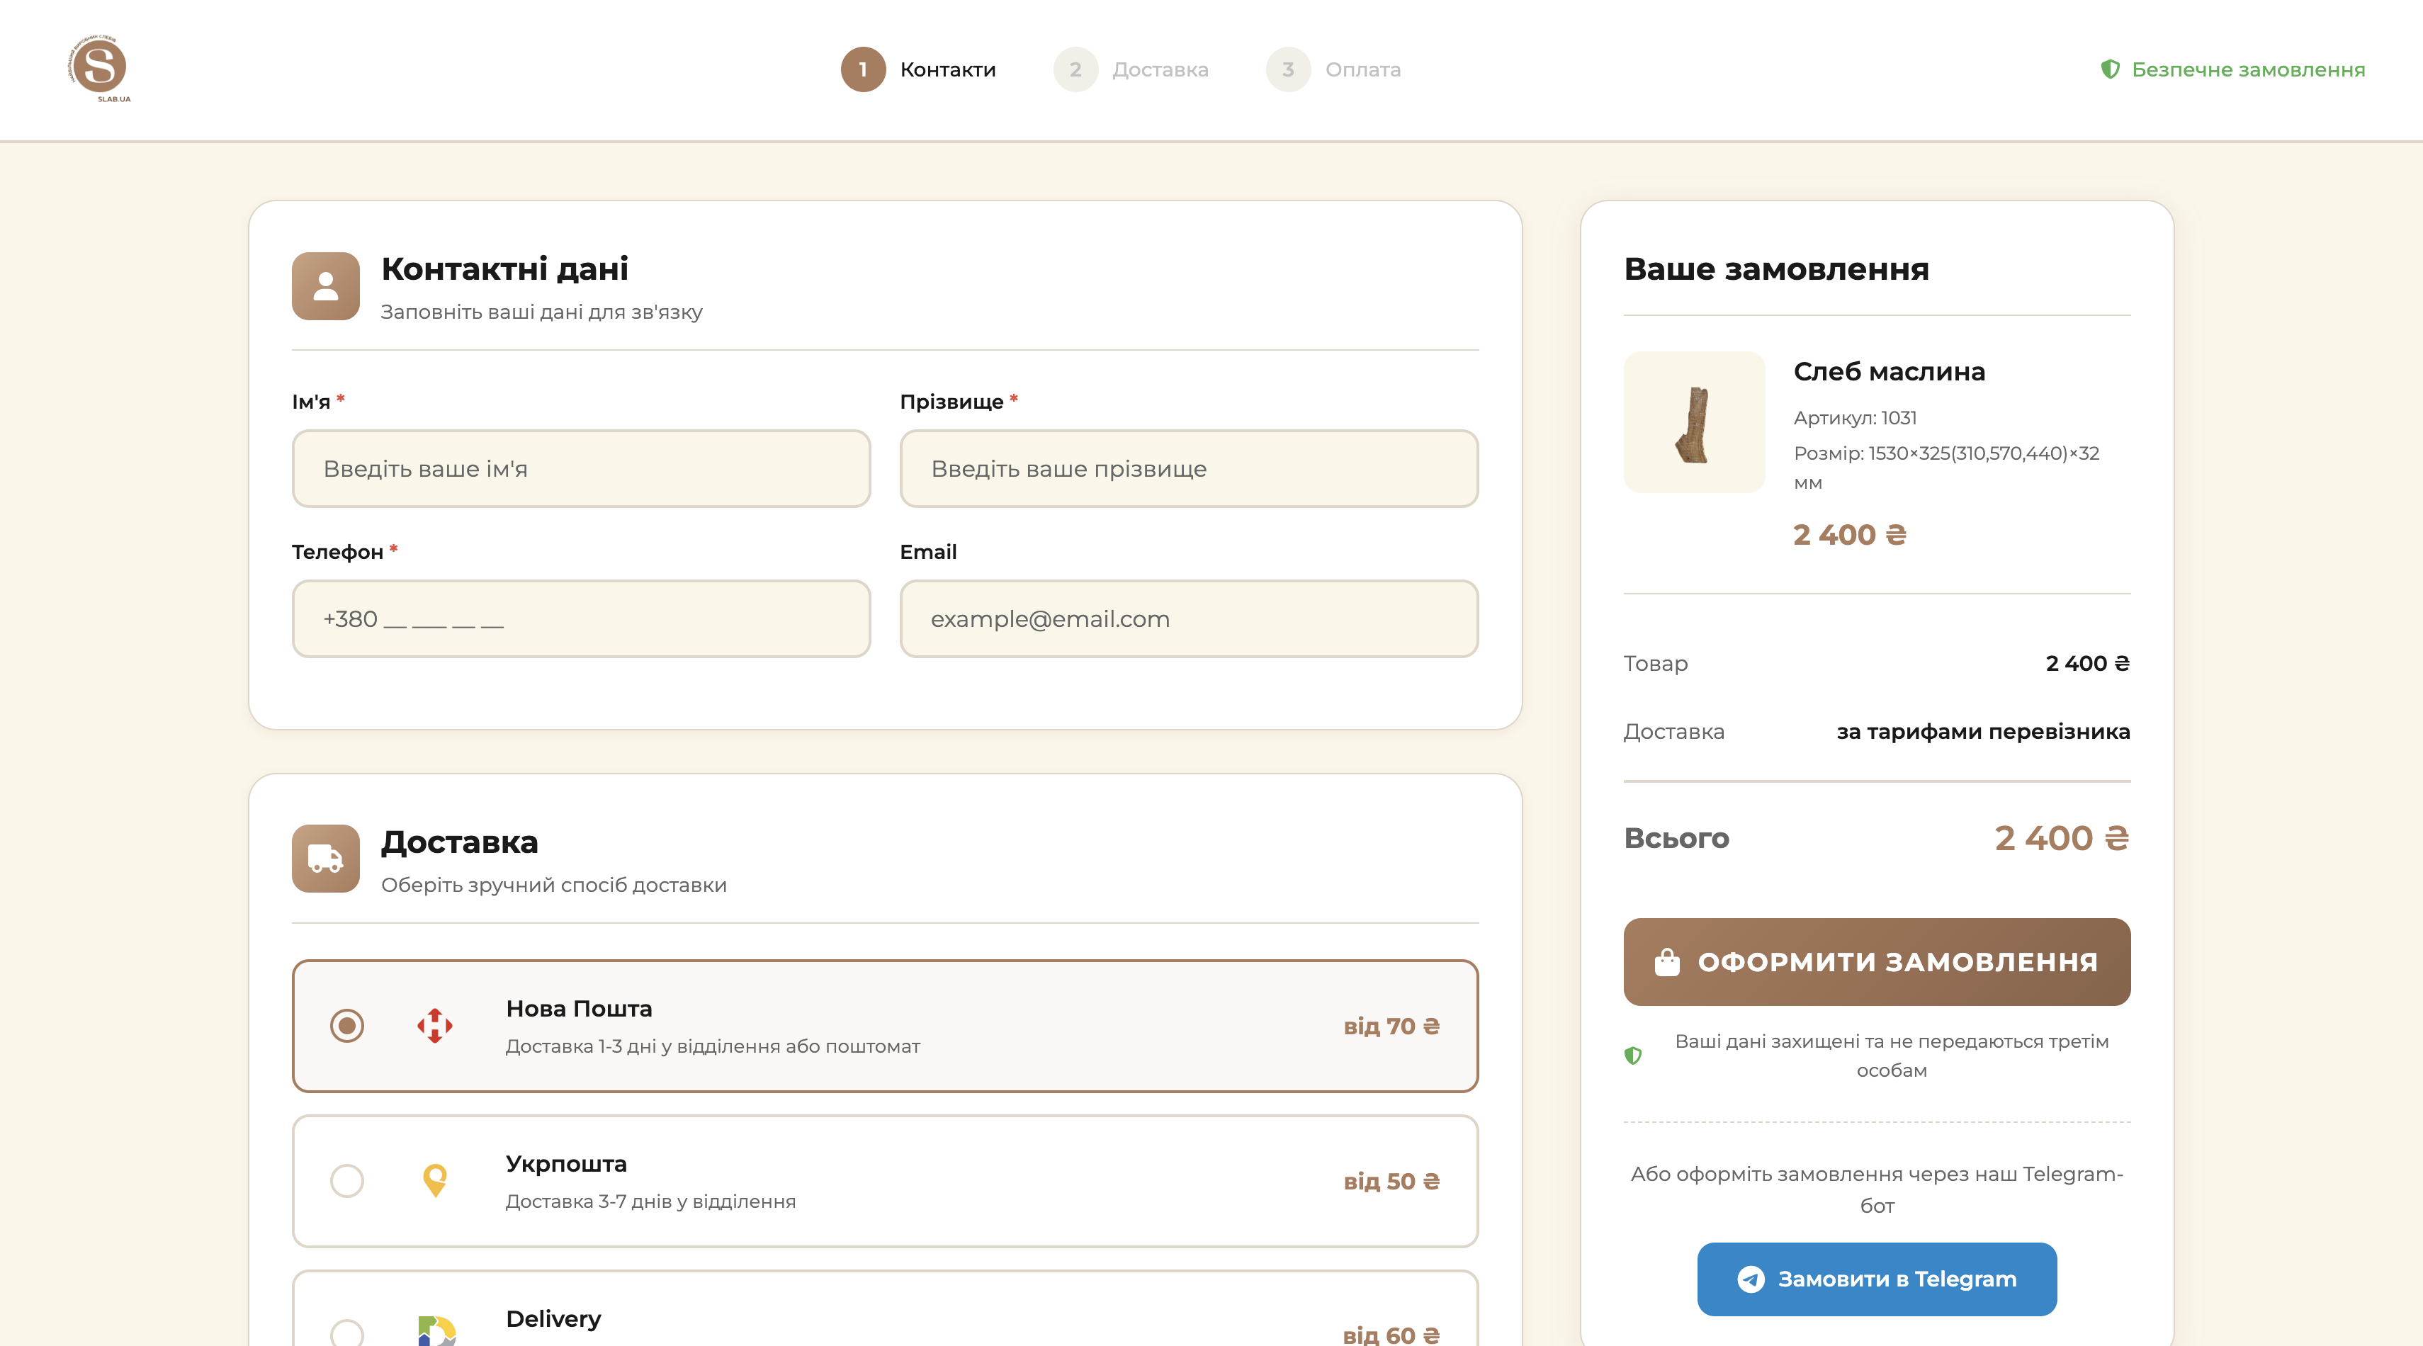Click the Нова Пошта logo icon
The width and height of the screenshot is (2423, 1346).
pyautogui.click(x=434, y=1025)
